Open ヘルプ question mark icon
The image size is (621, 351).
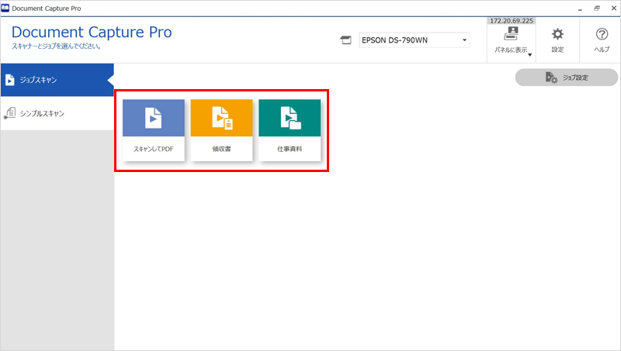pyautogui.click(x=602, y=36)
